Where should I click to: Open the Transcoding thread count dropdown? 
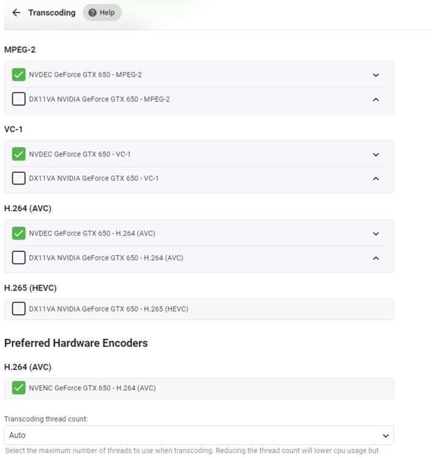point(199,435)
